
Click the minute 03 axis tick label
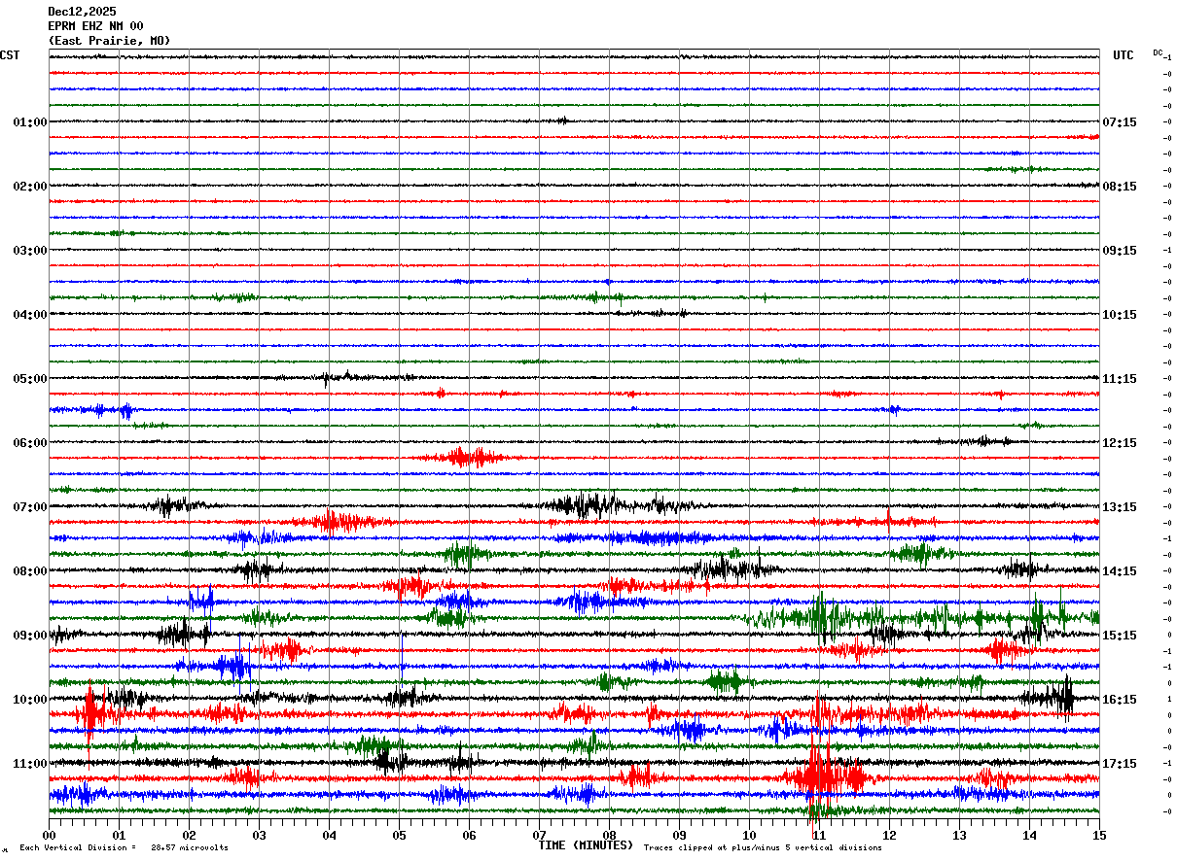pyautogui.click(x=260, y=835)
